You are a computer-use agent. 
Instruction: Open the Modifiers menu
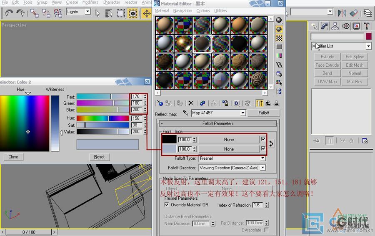90,3
